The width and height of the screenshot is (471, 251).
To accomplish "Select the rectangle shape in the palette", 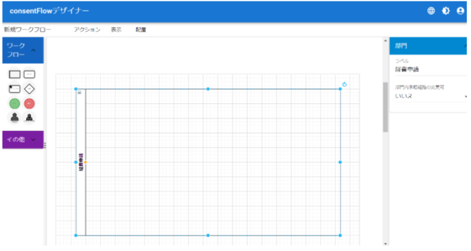I will coord(14,74).
